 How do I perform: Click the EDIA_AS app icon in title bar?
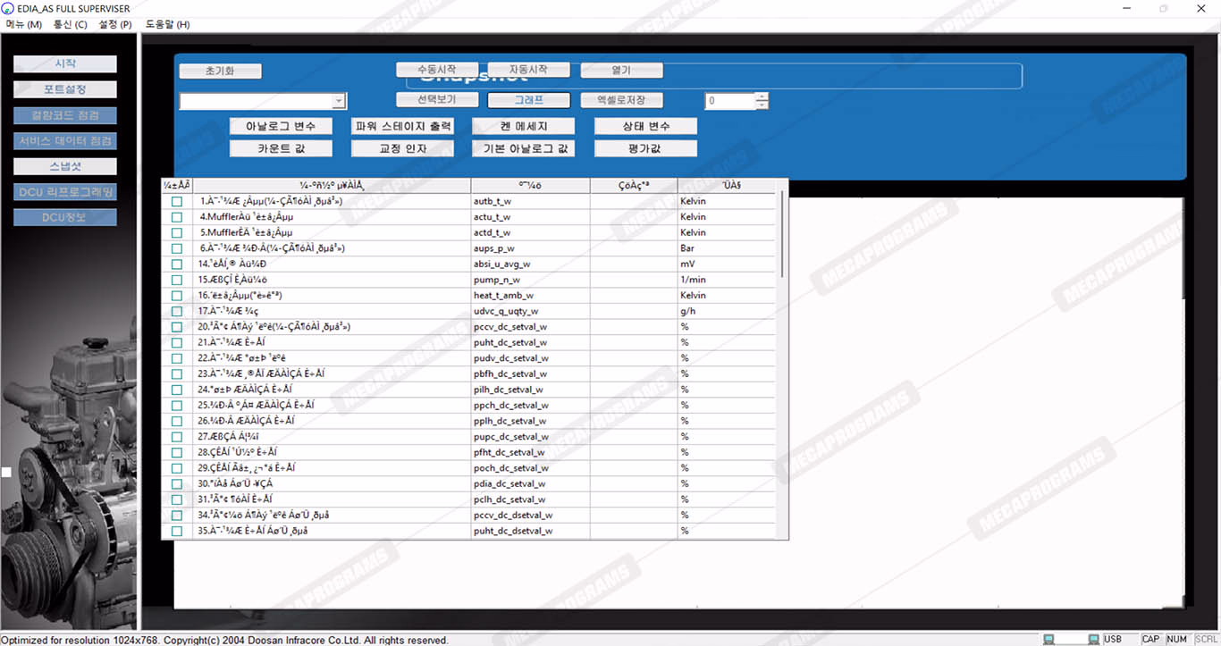[x=8, y=8]
